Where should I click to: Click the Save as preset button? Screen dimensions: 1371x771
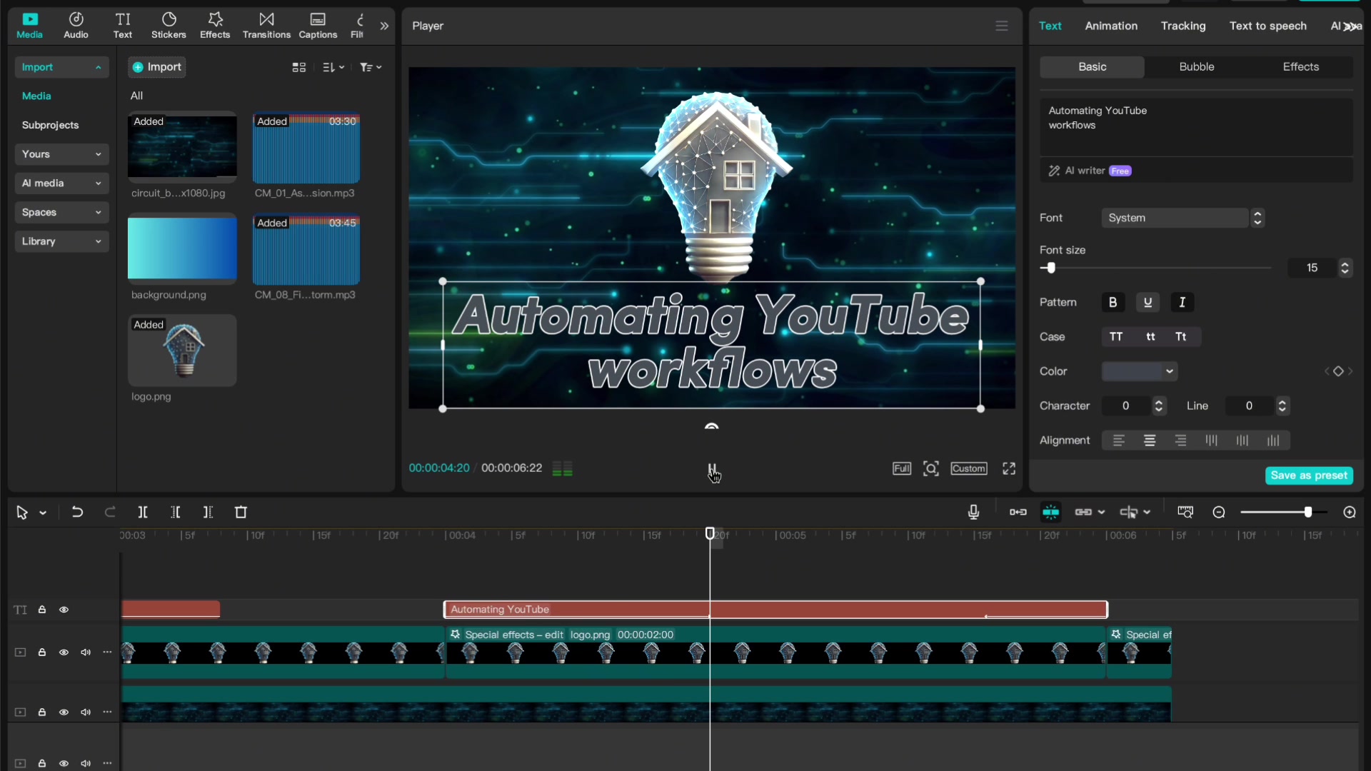coord(1309,475)
